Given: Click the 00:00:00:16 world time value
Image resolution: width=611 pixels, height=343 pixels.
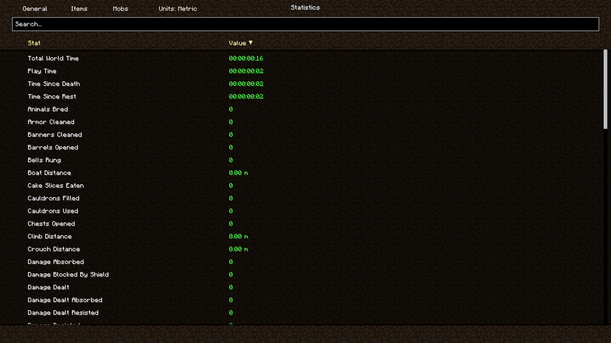Looking at the screenshot, I should click(x=246, y=58).
